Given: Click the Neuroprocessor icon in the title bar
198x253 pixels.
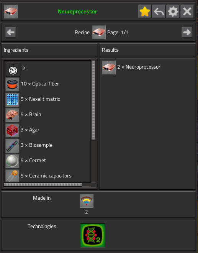Looking at the screenshot, I should [x=11, y=11].
